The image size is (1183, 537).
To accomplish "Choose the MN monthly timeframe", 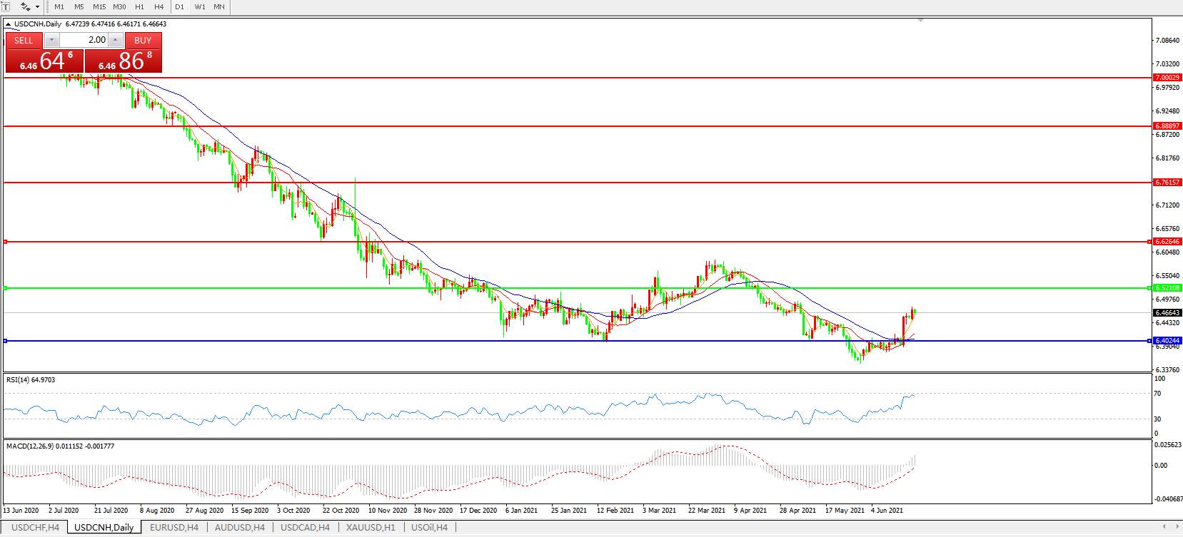I will coord(219,6).
